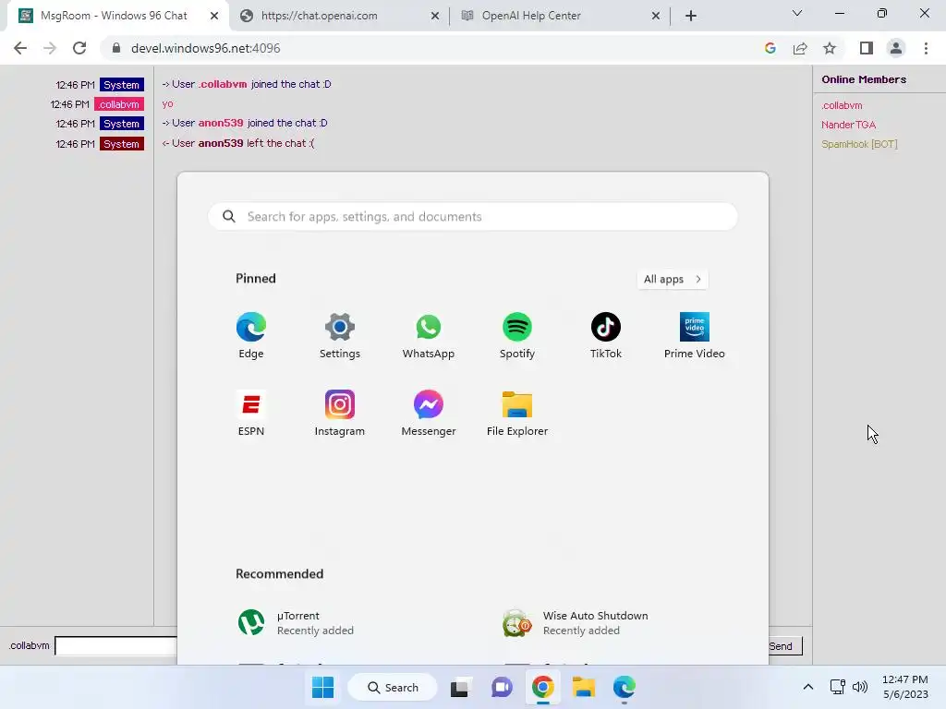Show hidden tray icons chevron
Screen dimensions: 946x709
[x=808, y=687]
